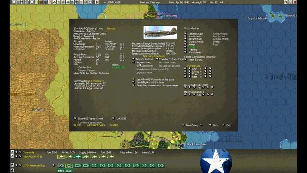This screenshot has width=307, height=173.
Task: Select Ground Attack group mission
Action: click(185, 42)
